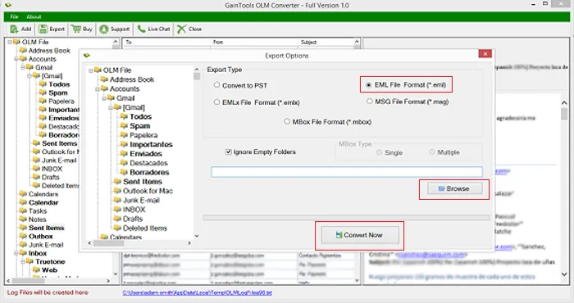Select Destacados folder in dialog tree
The height and width of the screenshot is (303, 574).
click(148, 163)
